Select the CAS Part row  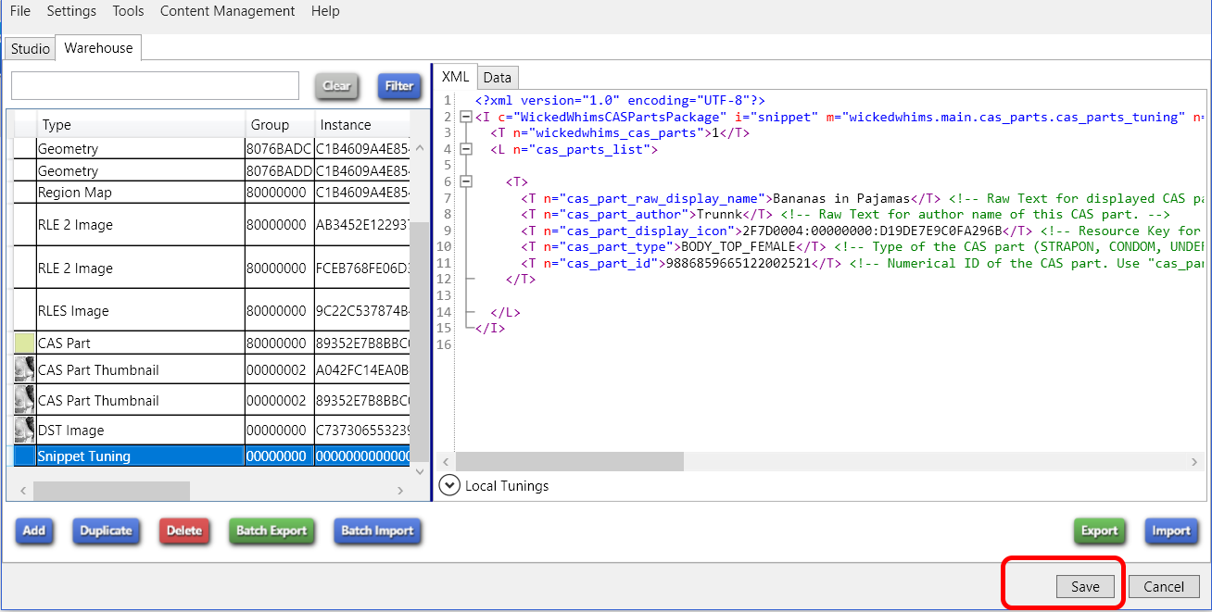(211, 343)
